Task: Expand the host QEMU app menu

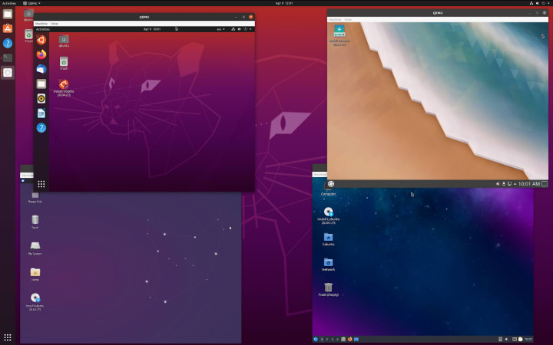Action: [x=31, y=3]
